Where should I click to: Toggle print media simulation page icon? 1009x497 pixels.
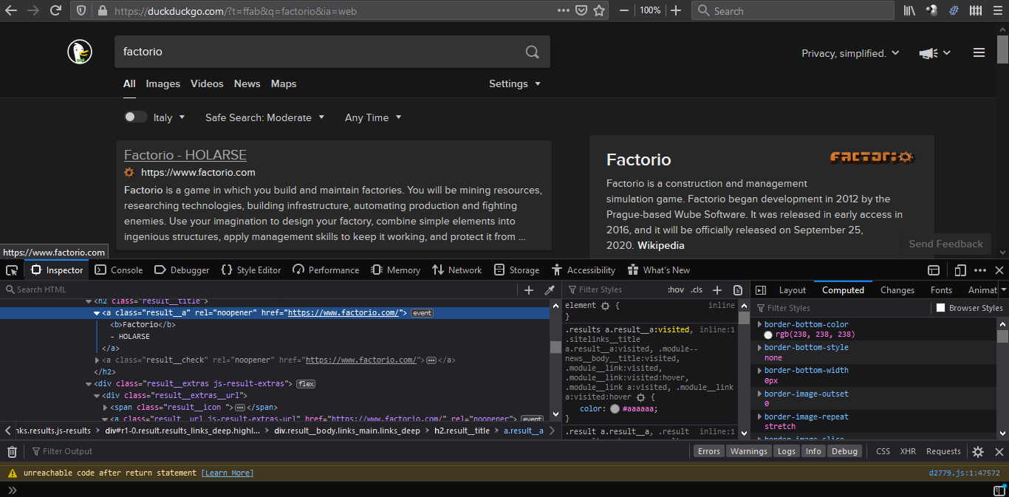pyautogui.click(x=737, y=290)
